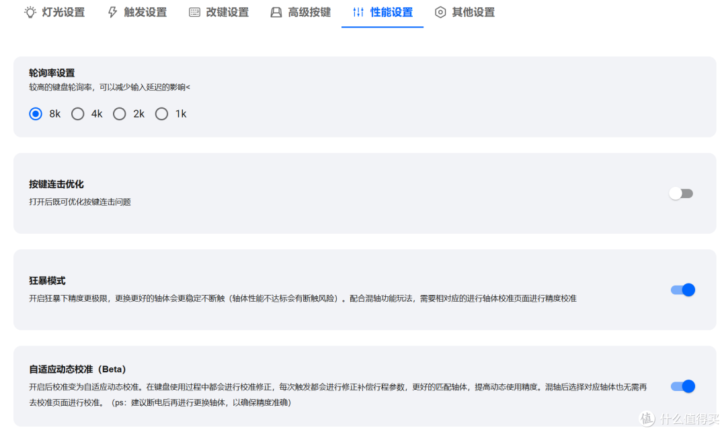Image resolution: width=726 pixels, height=434 pixels.
Task: Click the sliders icon for 性能设置
Action: coord(358,13)
